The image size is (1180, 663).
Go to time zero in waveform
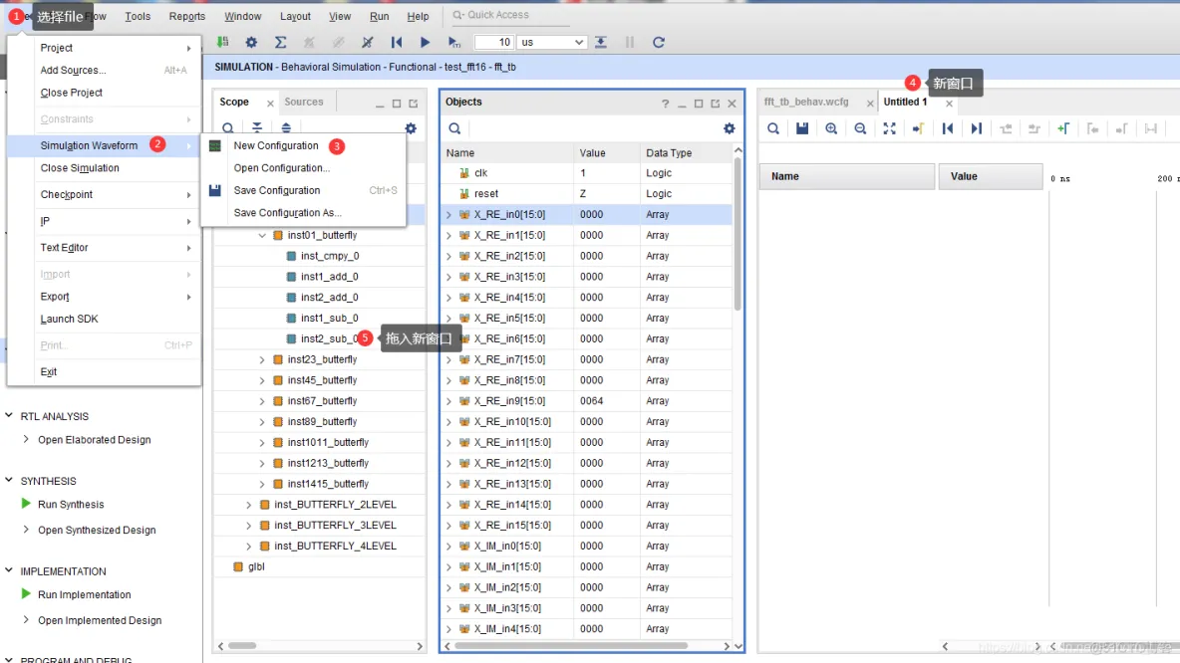(x=948, y=128)
